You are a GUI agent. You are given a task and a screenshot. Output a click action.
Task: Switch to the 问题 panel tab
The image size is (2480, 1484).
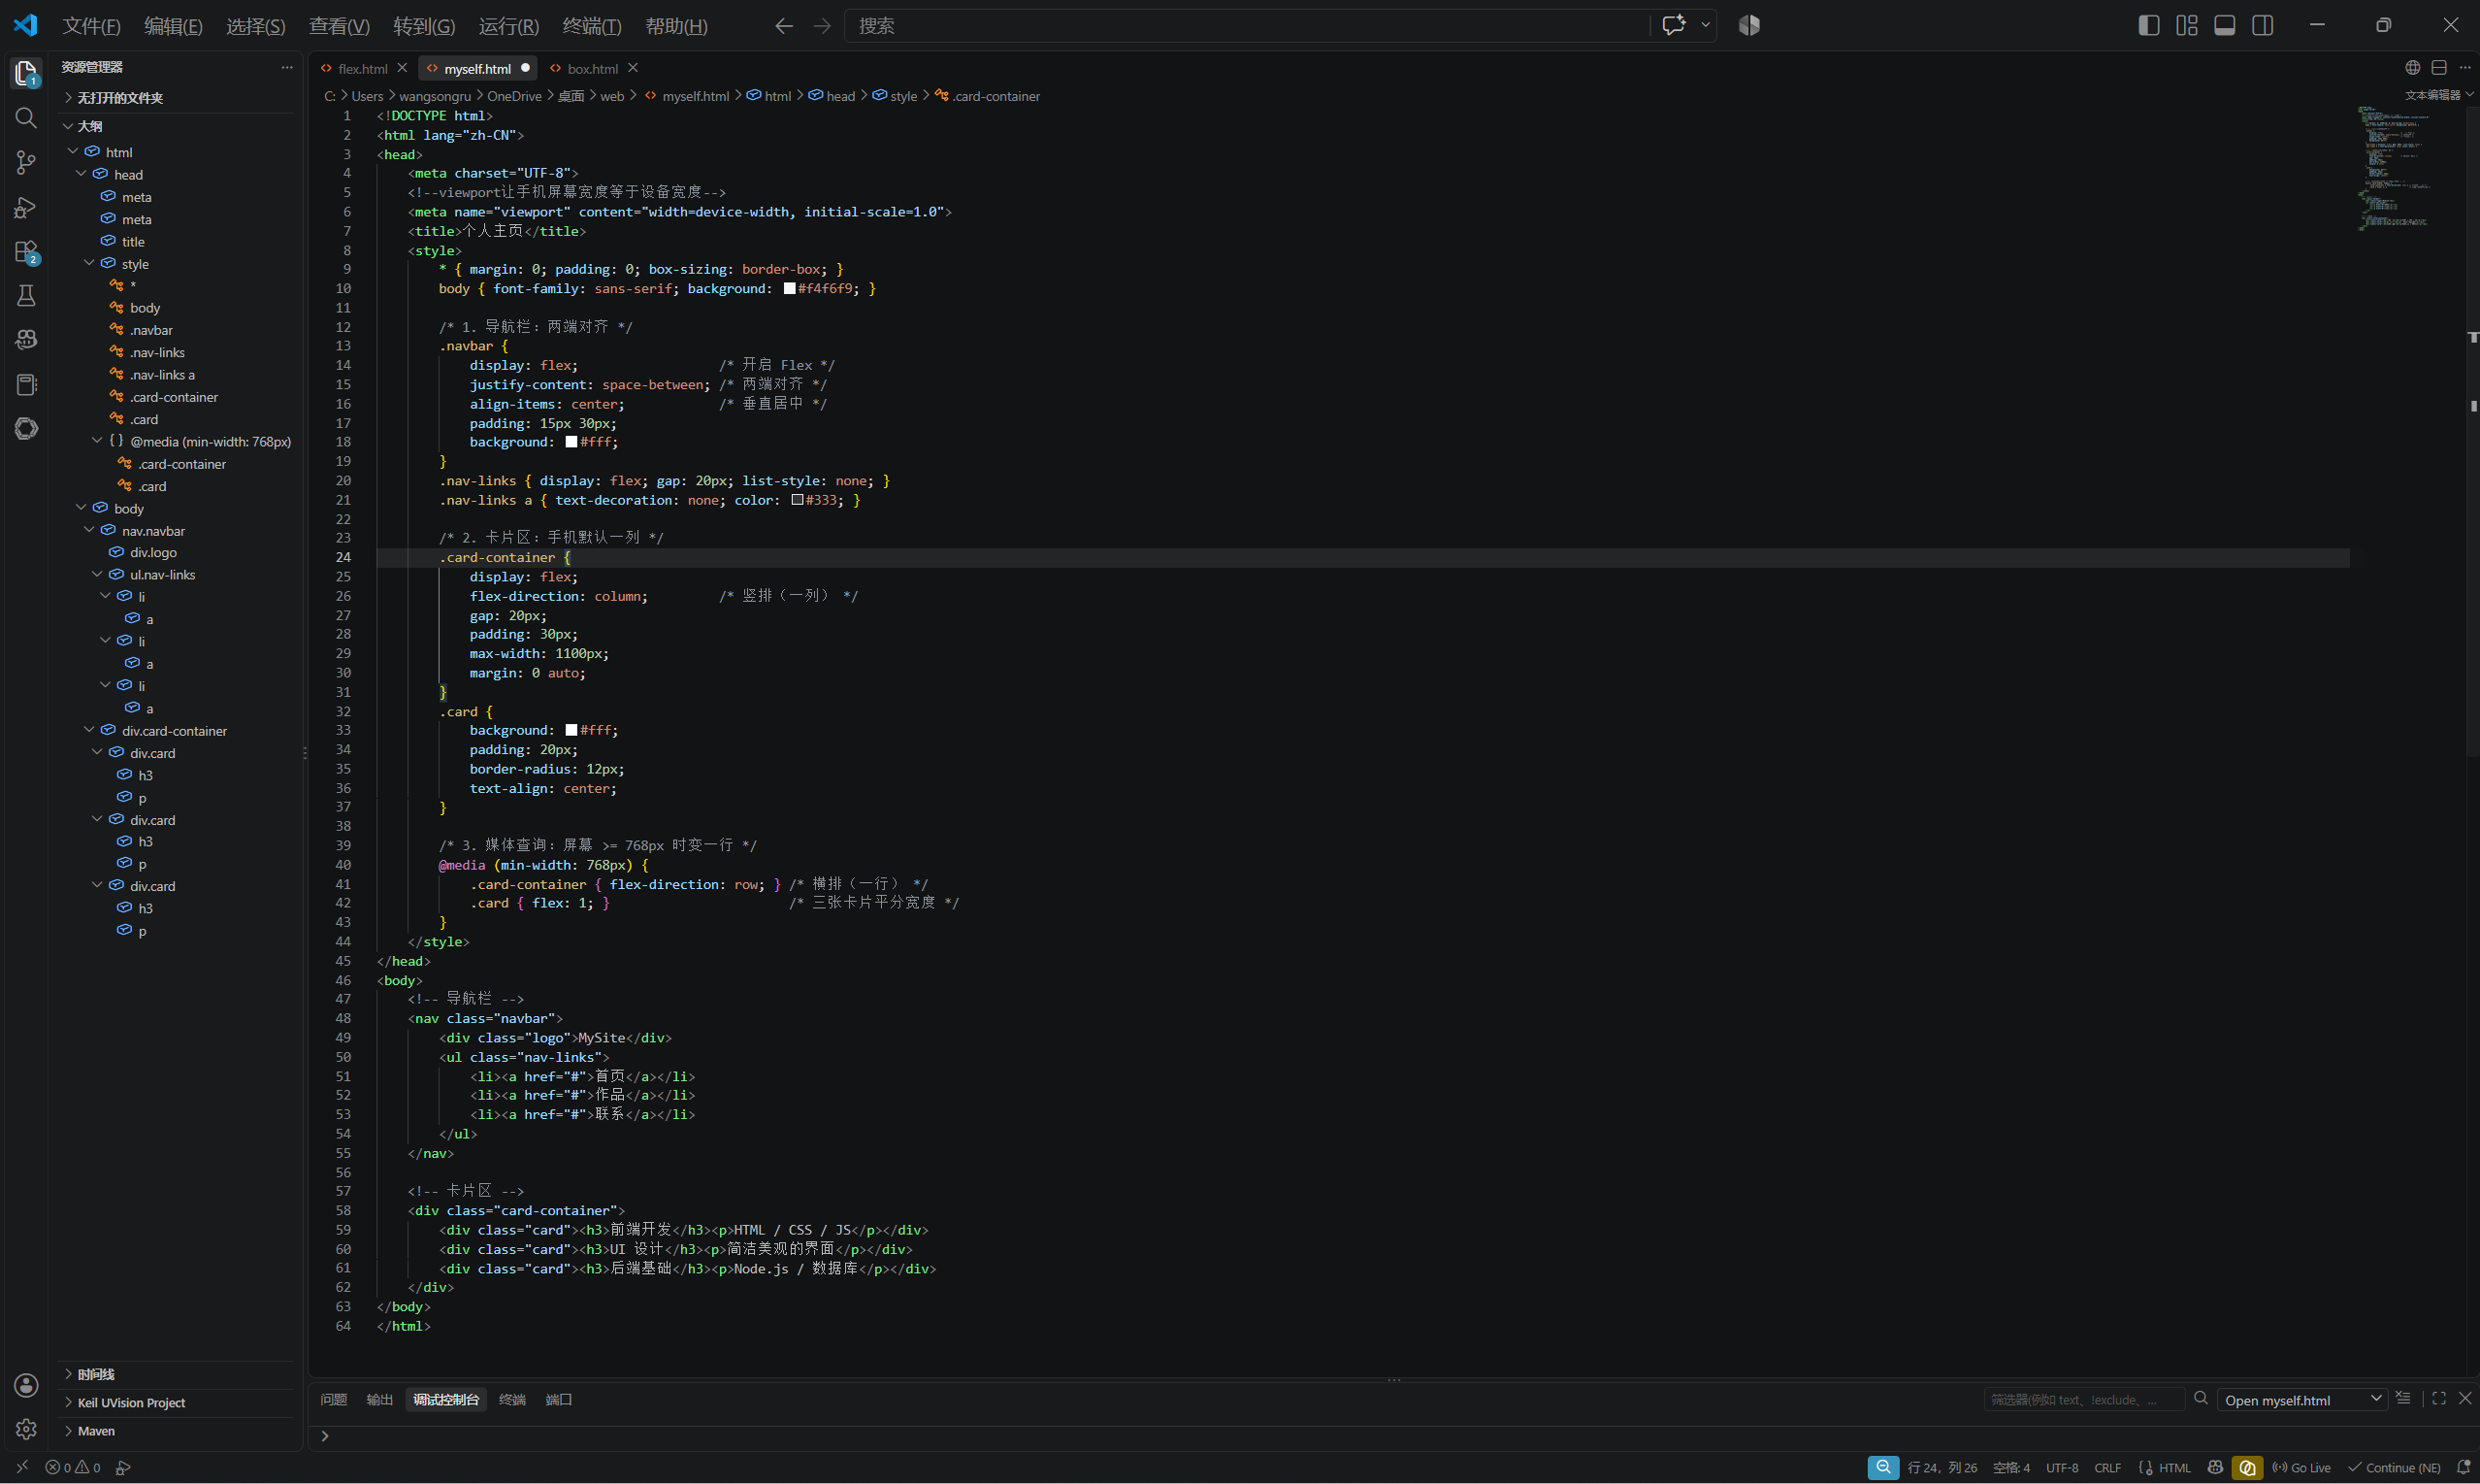(334, 1399)
